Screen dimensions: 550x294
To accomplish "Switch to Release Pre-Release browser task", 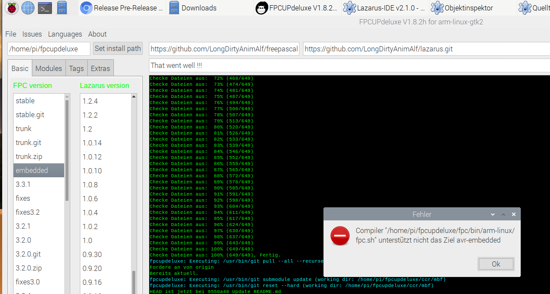I will (x=122, y=8).
